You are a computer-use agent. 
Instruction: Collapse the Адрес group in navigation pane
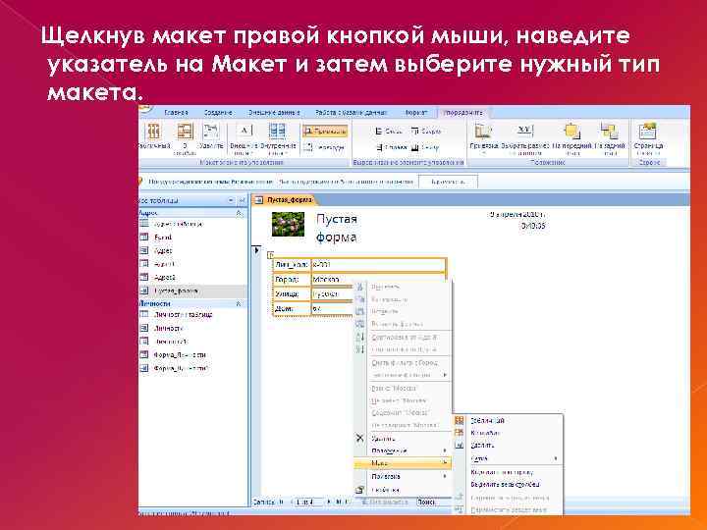click(239, 213)
